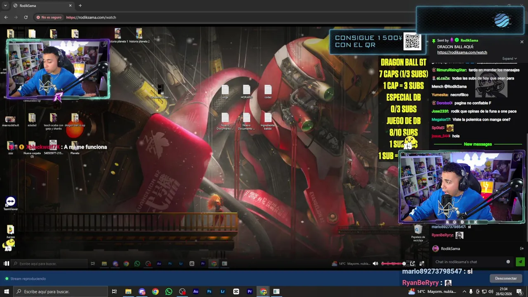Open a new browser tab
The image size is (528, 297).
coord(80,5)
